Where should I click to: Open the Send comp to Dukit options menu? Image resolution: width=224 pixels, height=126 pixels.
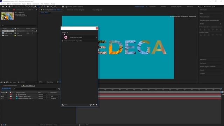pos(97,37)
